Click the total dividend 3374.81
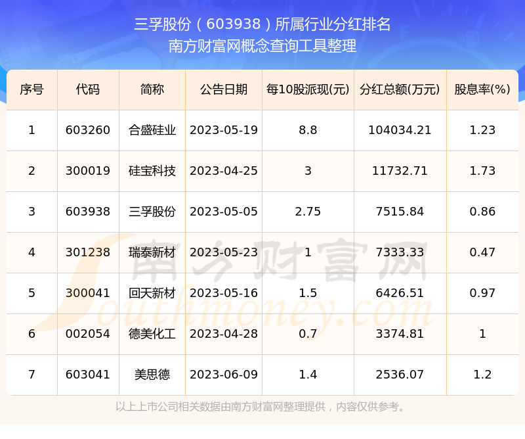The height and width of the screenshot is (439, 525). click(x=400, y=334)
